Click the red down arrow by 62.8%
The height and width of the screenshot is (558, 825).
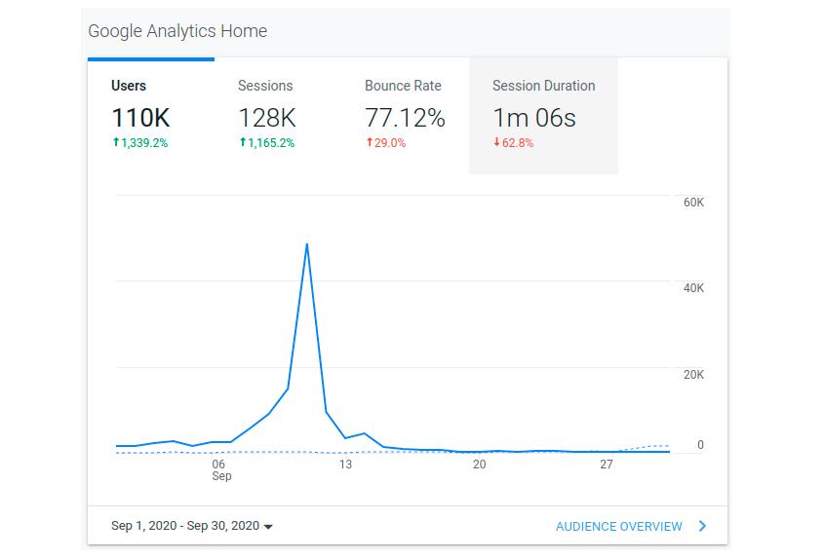496,142
